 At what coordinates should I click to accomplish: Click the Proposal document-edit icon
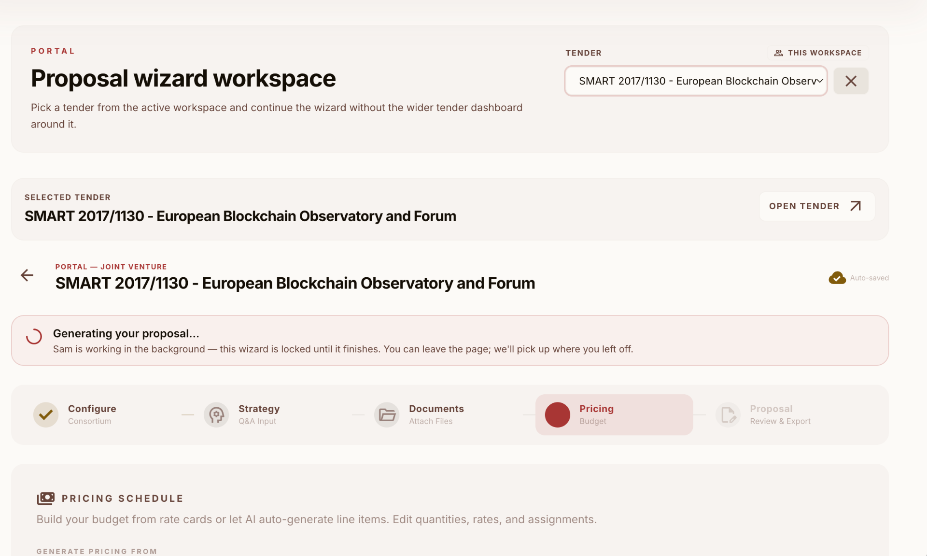coord(728,414)
